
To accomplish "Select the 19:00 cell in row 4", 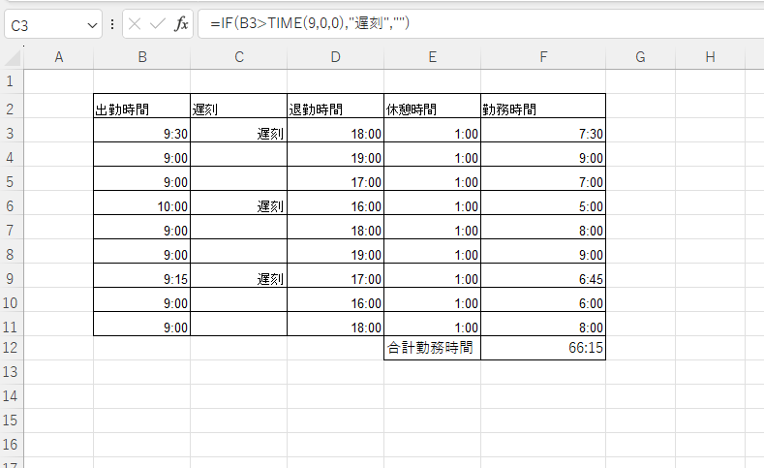I will click(x=335, y=154).
